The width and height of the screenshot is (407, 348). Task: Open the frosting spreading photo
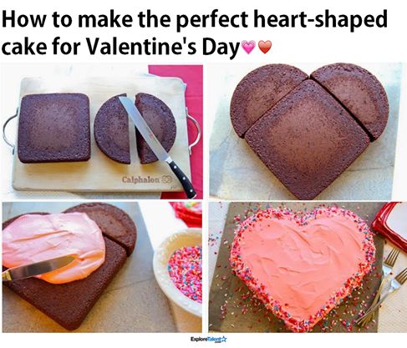click(x=102, y=267)
